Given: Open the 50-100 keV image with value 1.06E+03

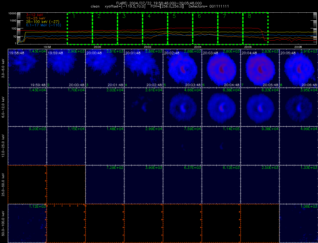Looking at the screenshot, I should [299, 223].
